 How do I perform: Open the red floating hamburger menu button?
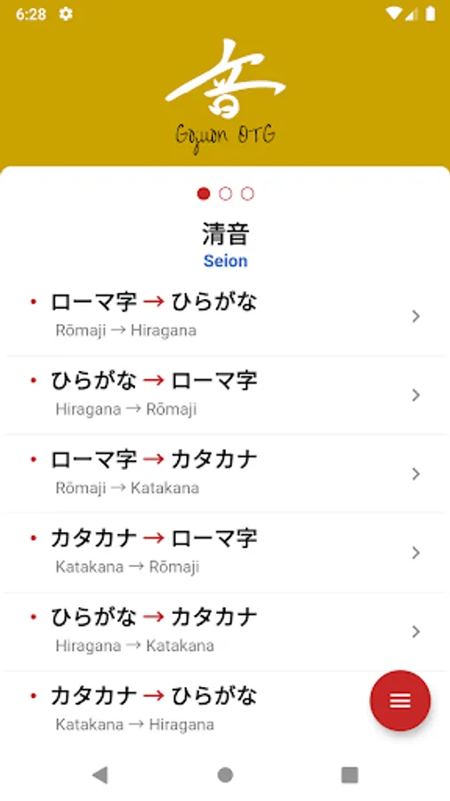coord(400,700)
